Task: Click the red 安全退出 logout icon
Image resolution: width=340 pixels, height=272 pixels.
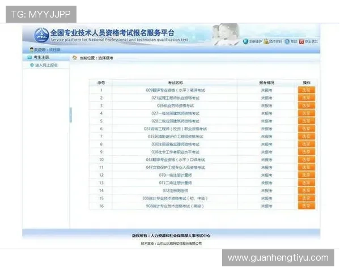Action: pos(301,41)
